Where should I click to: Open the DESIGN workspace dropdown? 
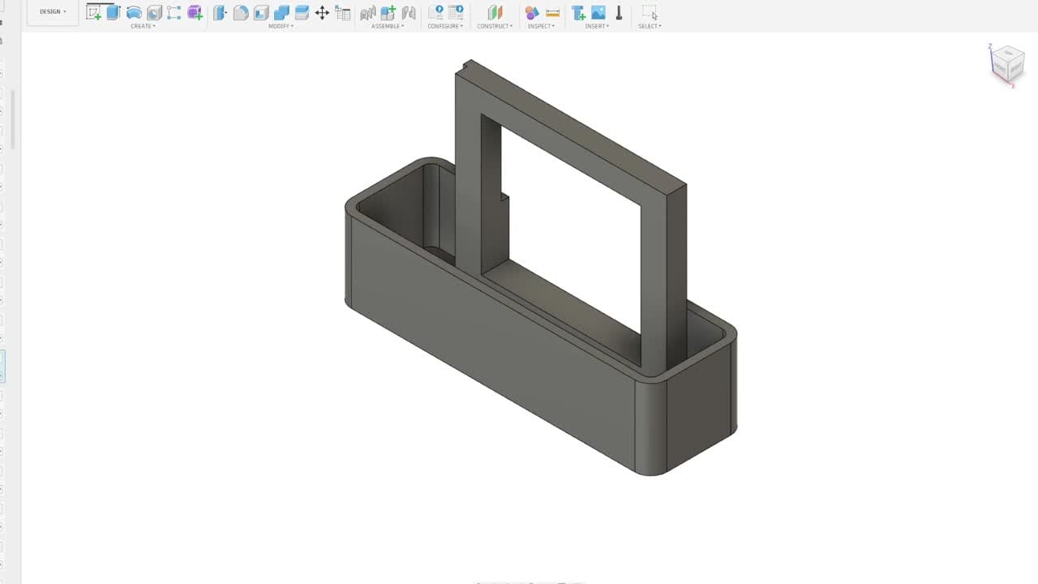[x=54, y=11]
